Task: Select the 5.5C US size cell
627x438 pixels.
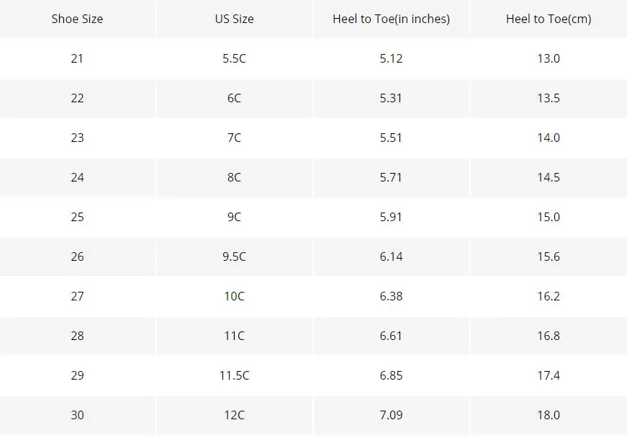Action: 234,58
